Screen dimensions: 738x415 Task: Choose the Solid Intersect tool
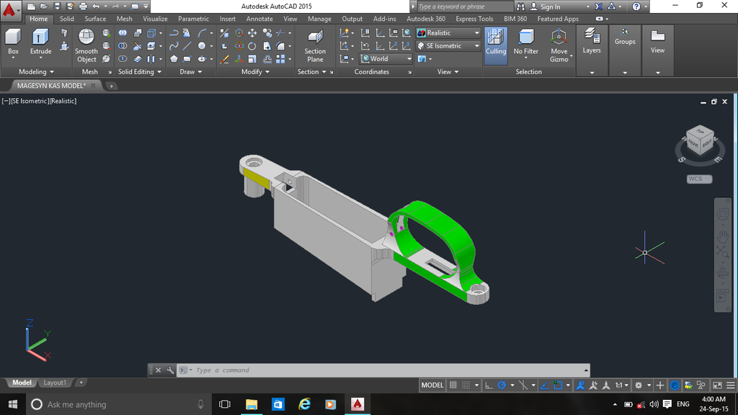pyautogui.click(x=123, y=59)
